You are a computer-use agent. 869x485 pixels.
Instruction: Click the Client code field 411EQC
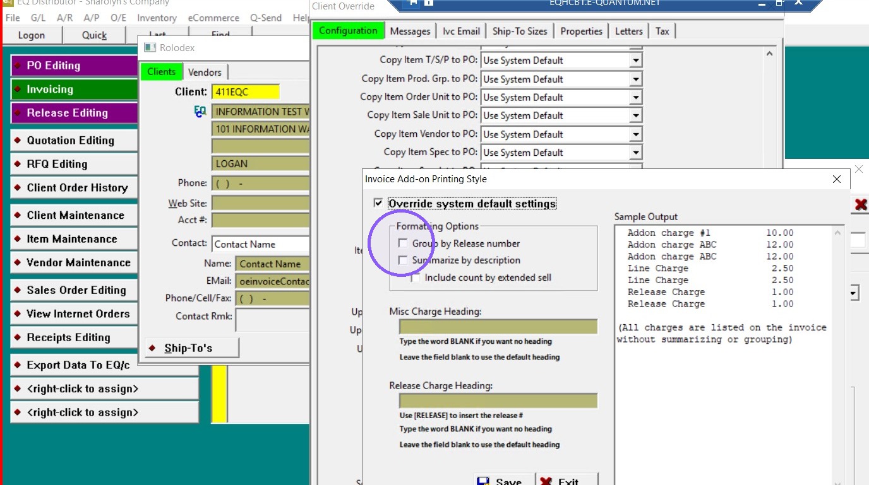tap(245, 92)
